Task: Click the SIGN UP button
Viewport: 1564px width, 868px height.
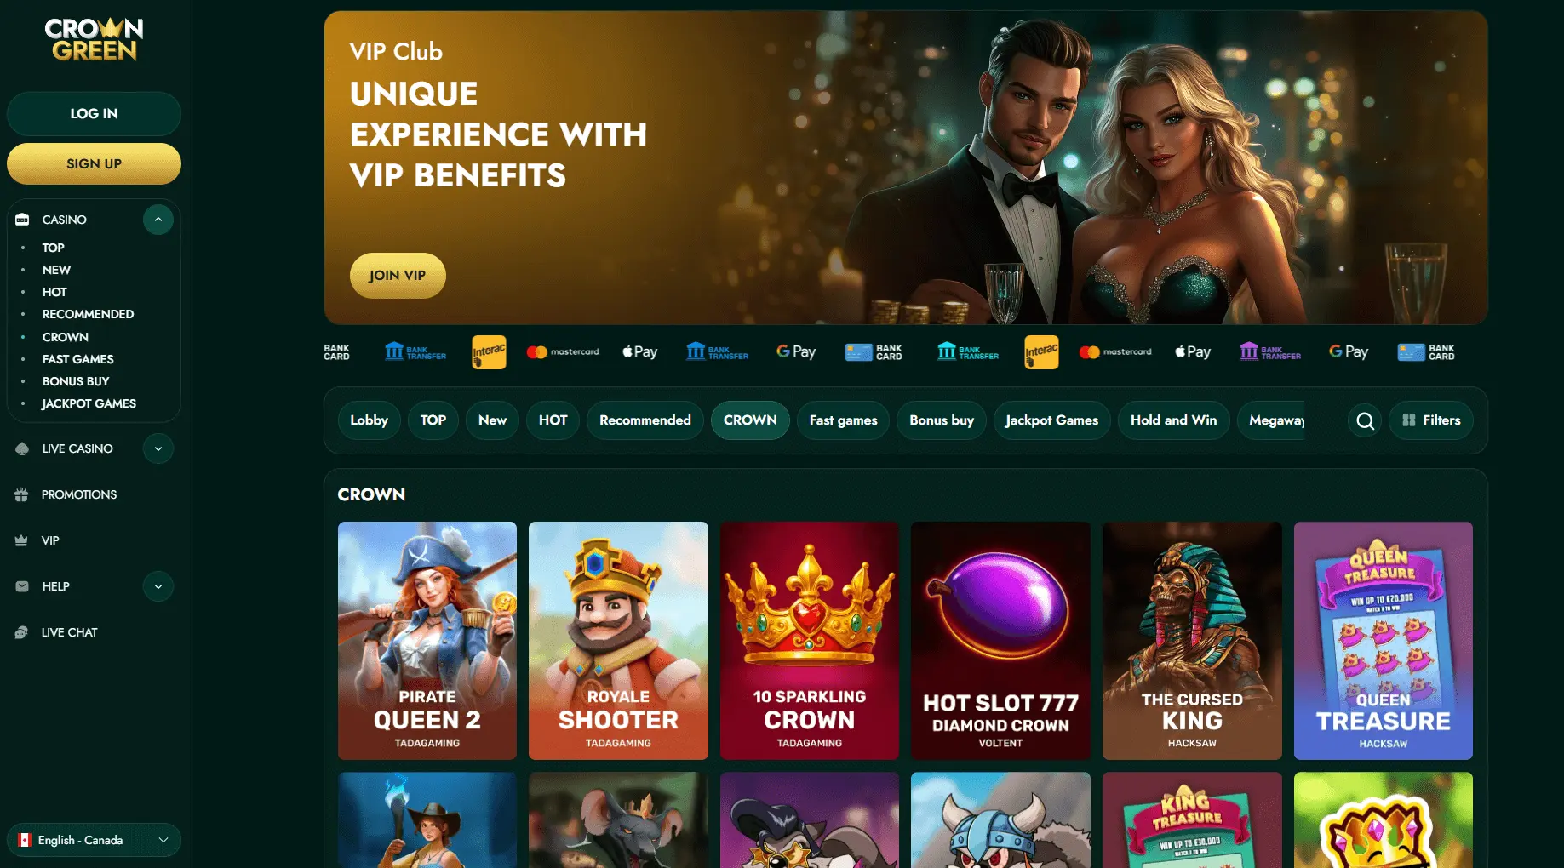Action: pos(94,163)
